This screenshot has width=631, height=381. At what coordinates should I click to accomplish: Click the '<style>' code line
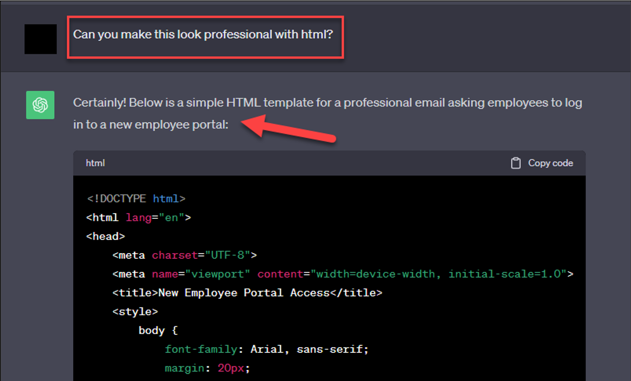pyautogui.click(x=135, y=312)
